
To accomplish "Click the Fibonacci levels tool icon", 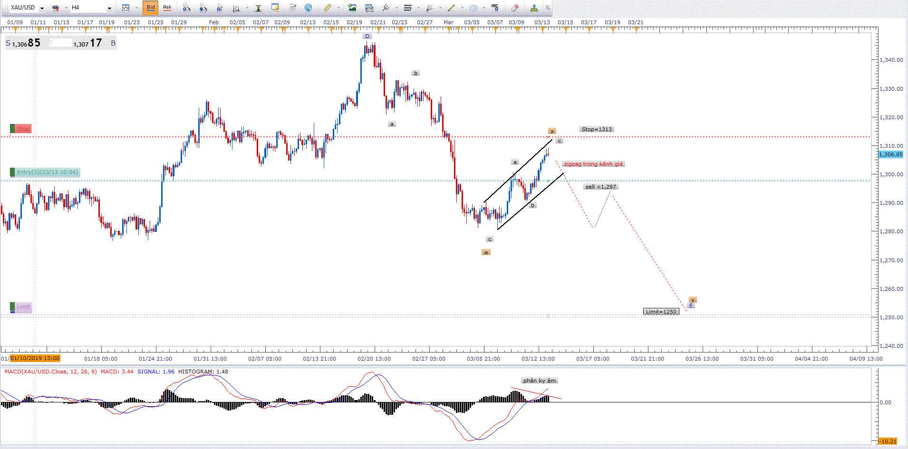I will 407,8.
